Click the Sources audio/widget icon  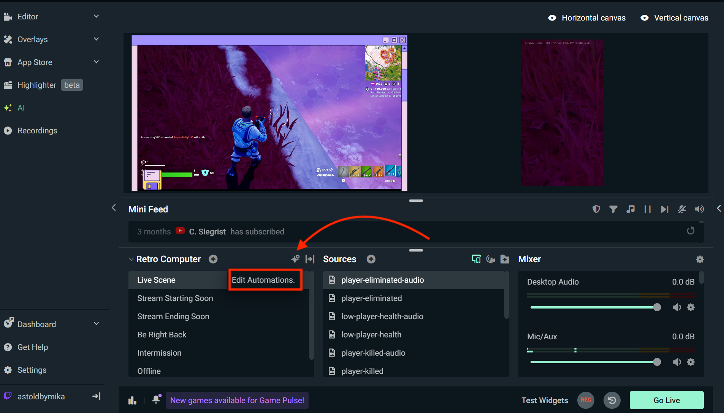[491, 259]
